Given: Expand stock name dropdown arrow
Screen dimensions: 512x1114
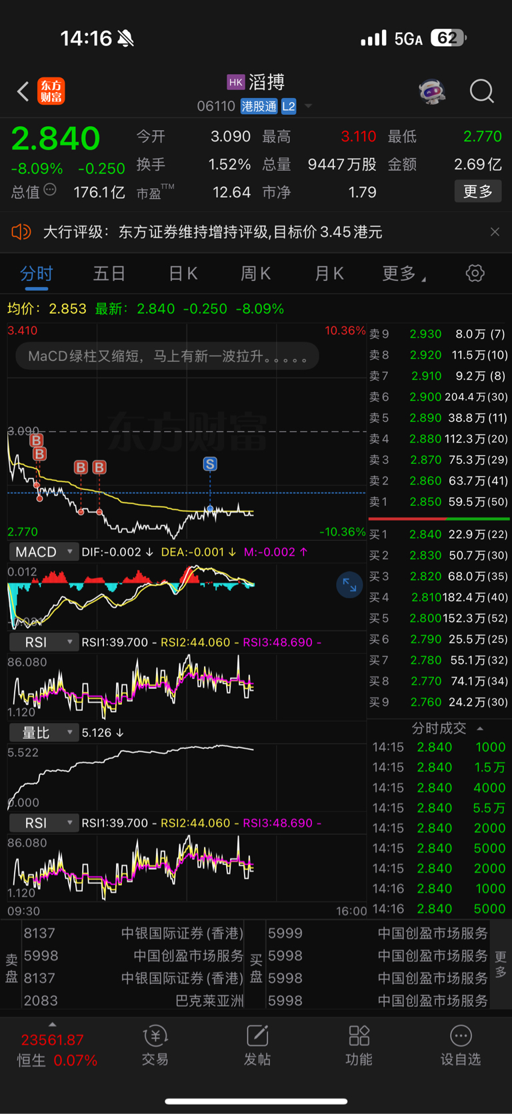Looking at the screenshot, I should [x=308, y=106].
